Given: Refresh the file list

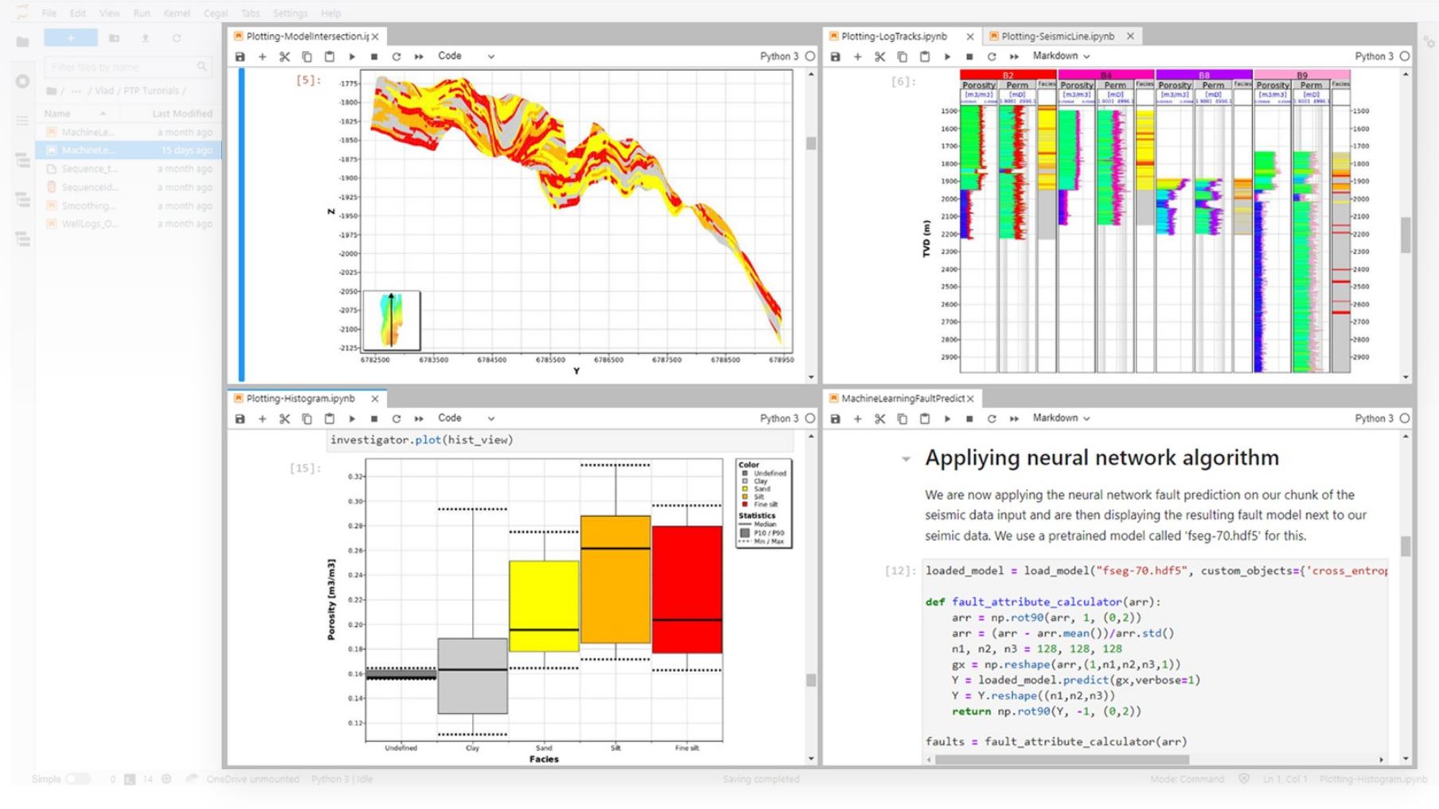Looking at the screenshot, I should click(x=177, y=37).
